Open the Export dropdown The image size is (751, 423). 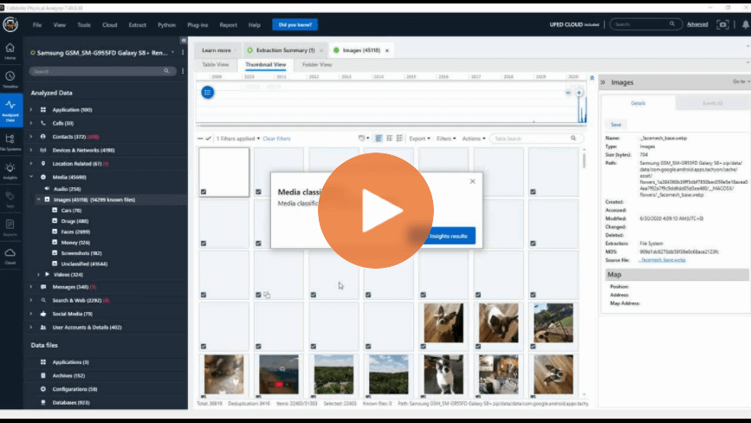pyautogui.click(x=419, y=139)
